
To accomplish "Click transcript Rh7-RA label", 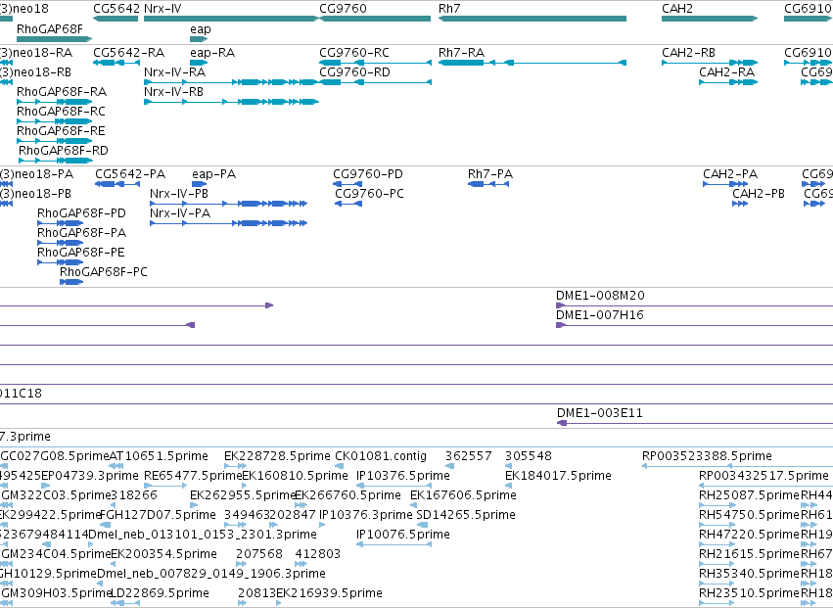I will (461, 53).
